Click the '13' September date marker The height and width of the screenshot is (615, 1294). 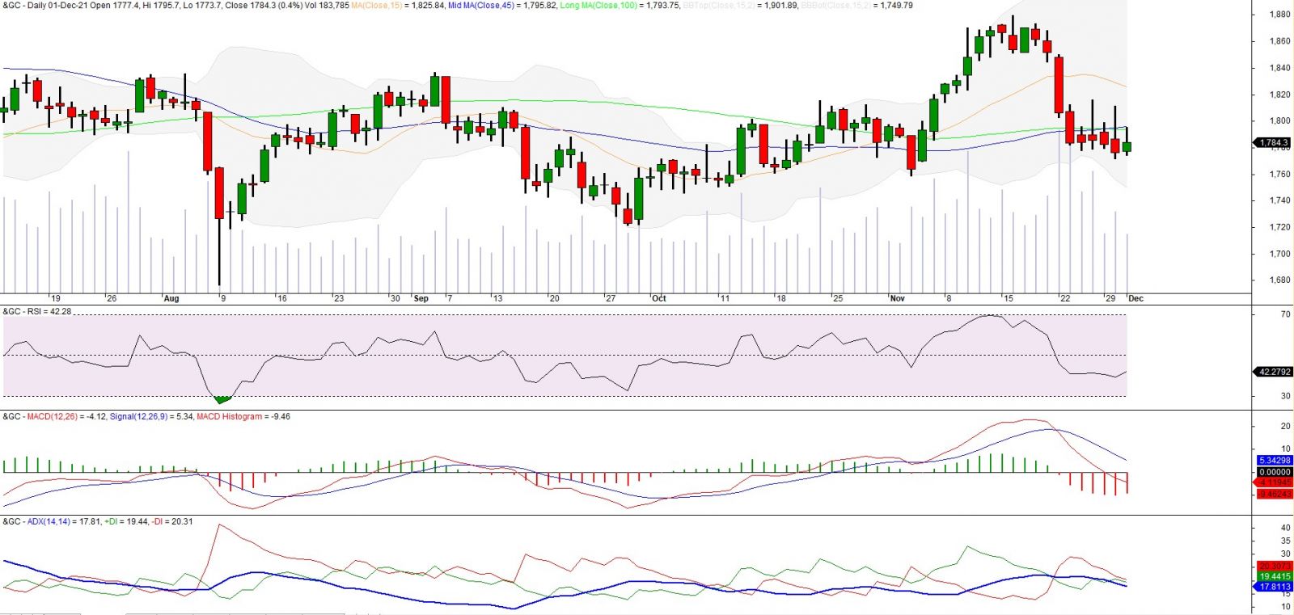pos(497,298)
